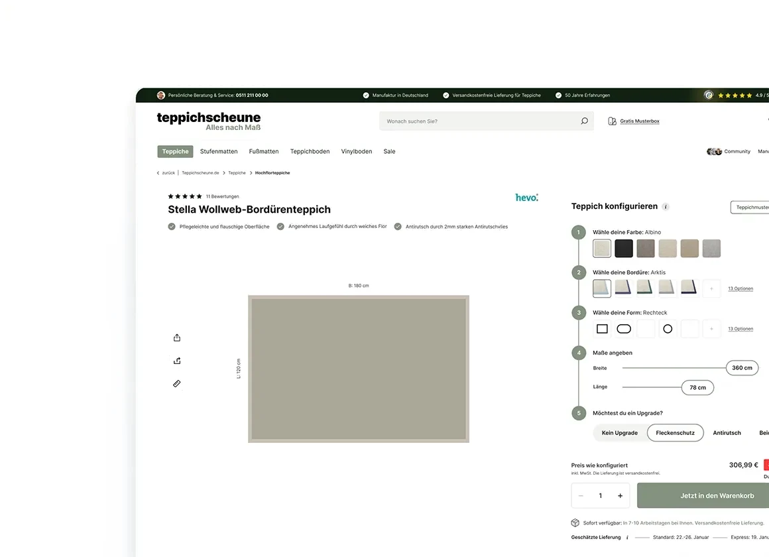This screenshot has width=769, height=557.
Task: Choose the light grey last color swatch
Action: (x=711, y=248)
